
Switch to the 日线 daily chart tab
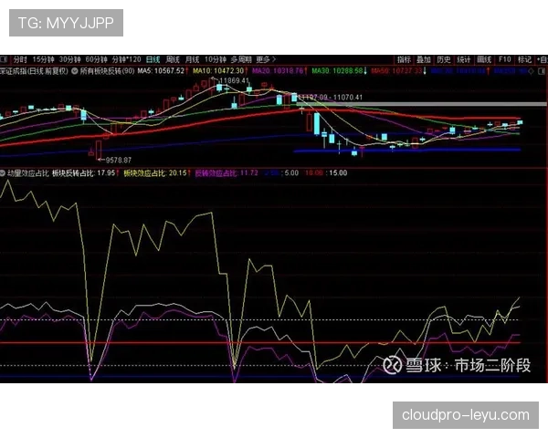point(153,59)
